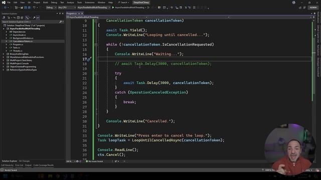Click Start Without Debugging hollow play icon

pyautogui.click(x=148, y=7)
